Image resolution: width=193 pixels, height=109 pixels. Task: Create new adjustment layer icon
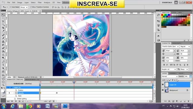click(177, 101)
